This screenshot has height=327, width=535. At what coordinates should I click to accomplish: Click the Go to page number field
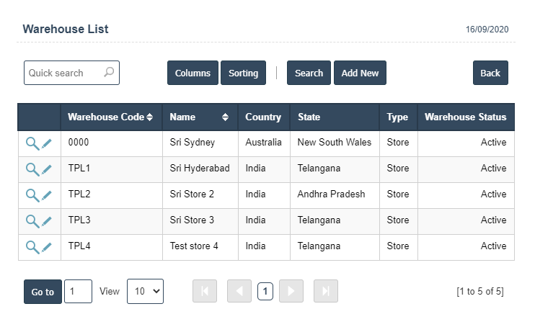click(x=78, y=291)
